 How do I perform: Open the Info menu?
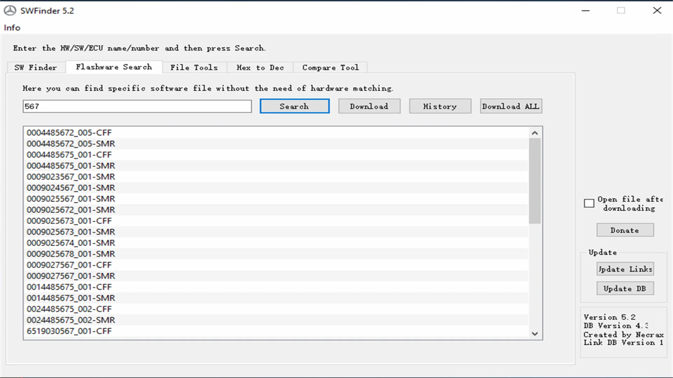pos(12,28)
